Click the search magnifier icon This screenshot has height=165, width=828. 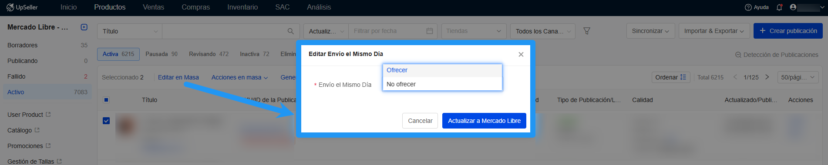point(291,31)
